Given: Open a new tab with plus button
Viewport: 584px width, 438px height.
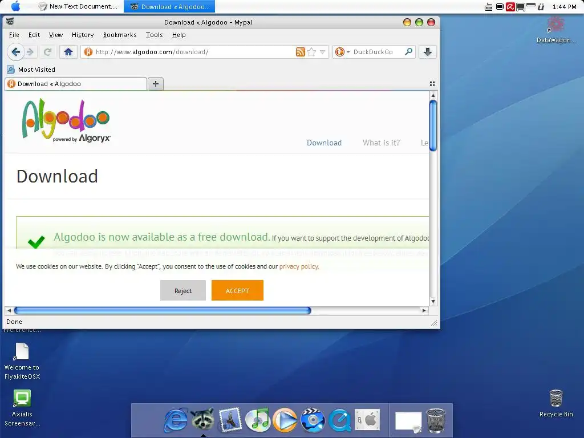Looking at the screenshot, I should [x=156, y=84].
